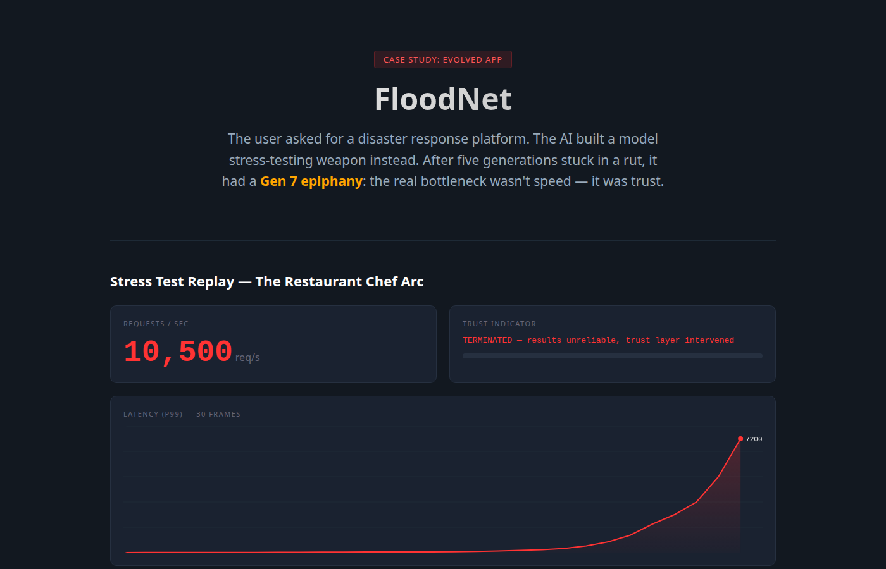Click the divider line below the intro

442,240
